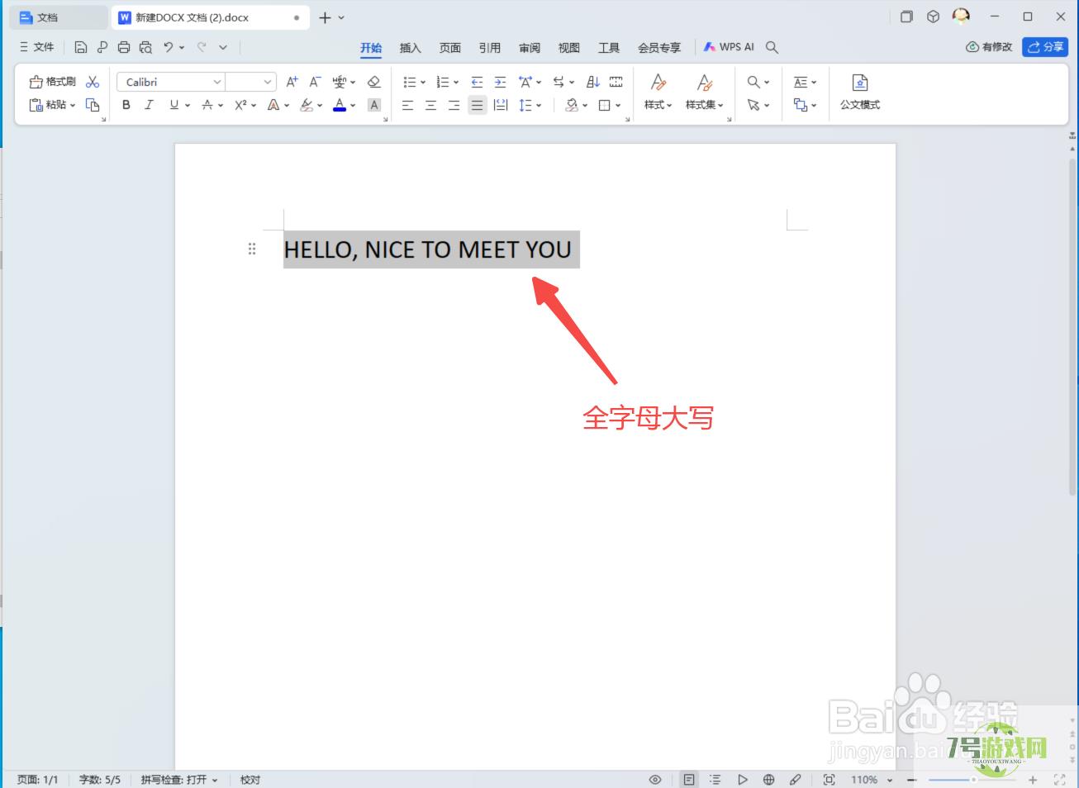This screenshot has height=788, width=1079.
Task: Open the Calibri font name dropdown
Action: tap(217, 82)
